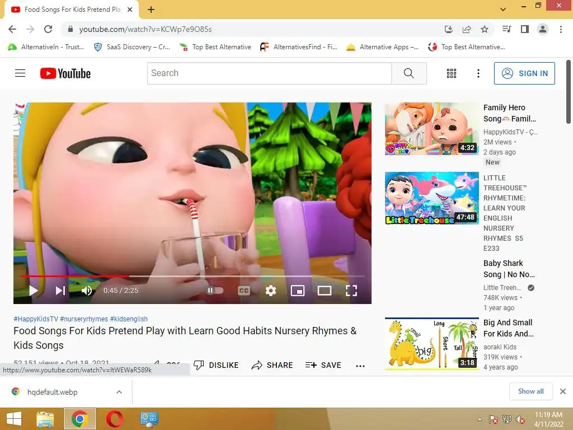Open AlternativeIn bookmark
The width and height of the screenshot is (573, 430).
(x=46, y=47)
